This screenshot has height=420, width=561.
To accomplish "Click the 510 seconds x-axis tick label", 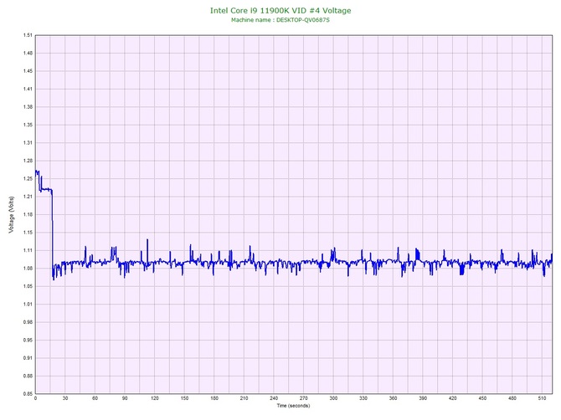I will click(x=542, y=398).
